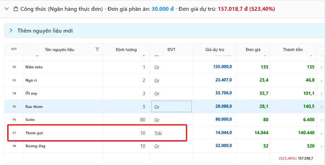Collapse the Công thức section chevron
This screenshot has width=326, height=165.
click(7, 9)
